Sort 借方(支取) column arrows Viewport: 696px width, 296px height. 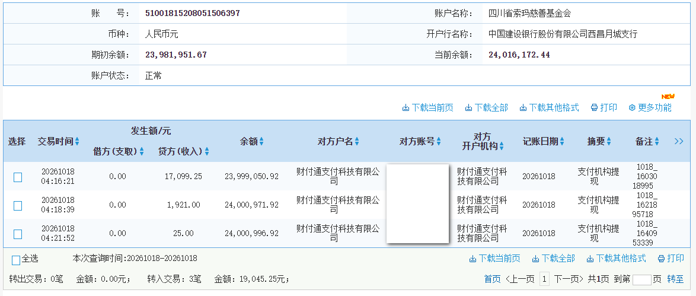142,152
